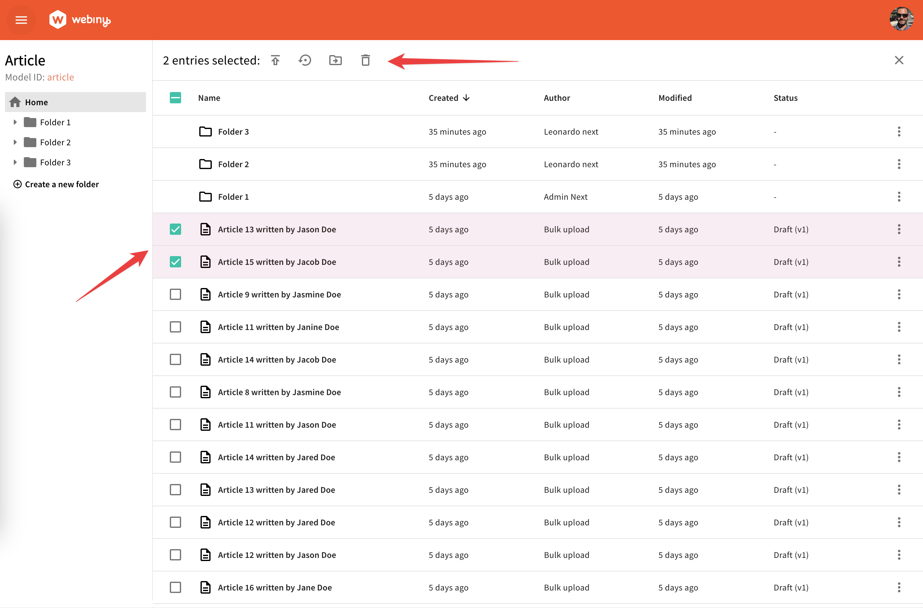The width and height of the screenshot is (923, 608).
Task: Open options menu for Folder 3 row
Action: click(899, 131)
